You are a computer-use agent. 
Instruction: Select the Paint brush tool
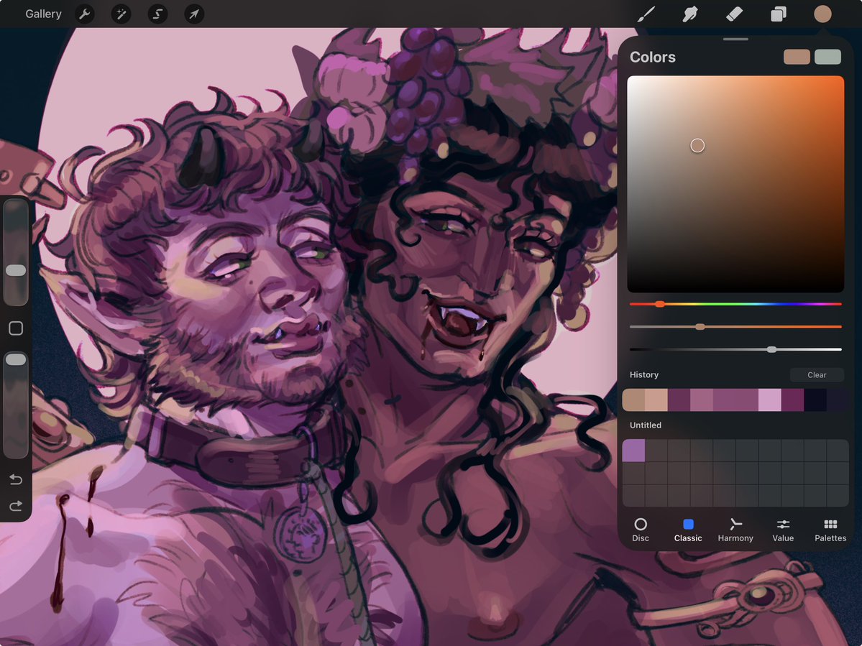646,14
